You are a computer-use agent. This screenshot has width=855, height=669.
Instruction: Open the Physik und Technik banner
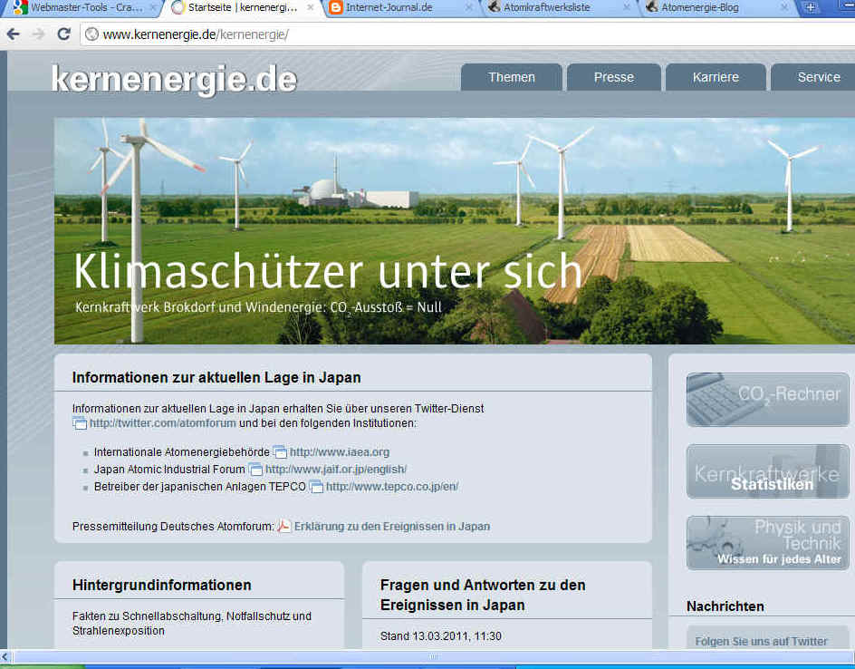pos(768,543)
